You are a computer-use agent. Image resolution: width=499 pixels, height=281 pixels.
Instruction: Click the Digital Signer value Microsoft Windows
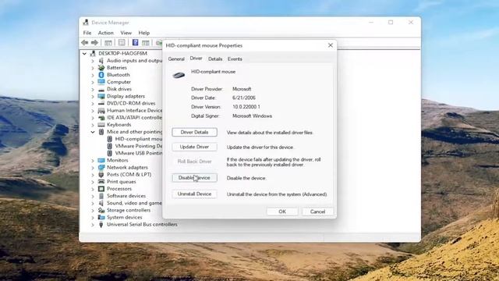(252, 116)
